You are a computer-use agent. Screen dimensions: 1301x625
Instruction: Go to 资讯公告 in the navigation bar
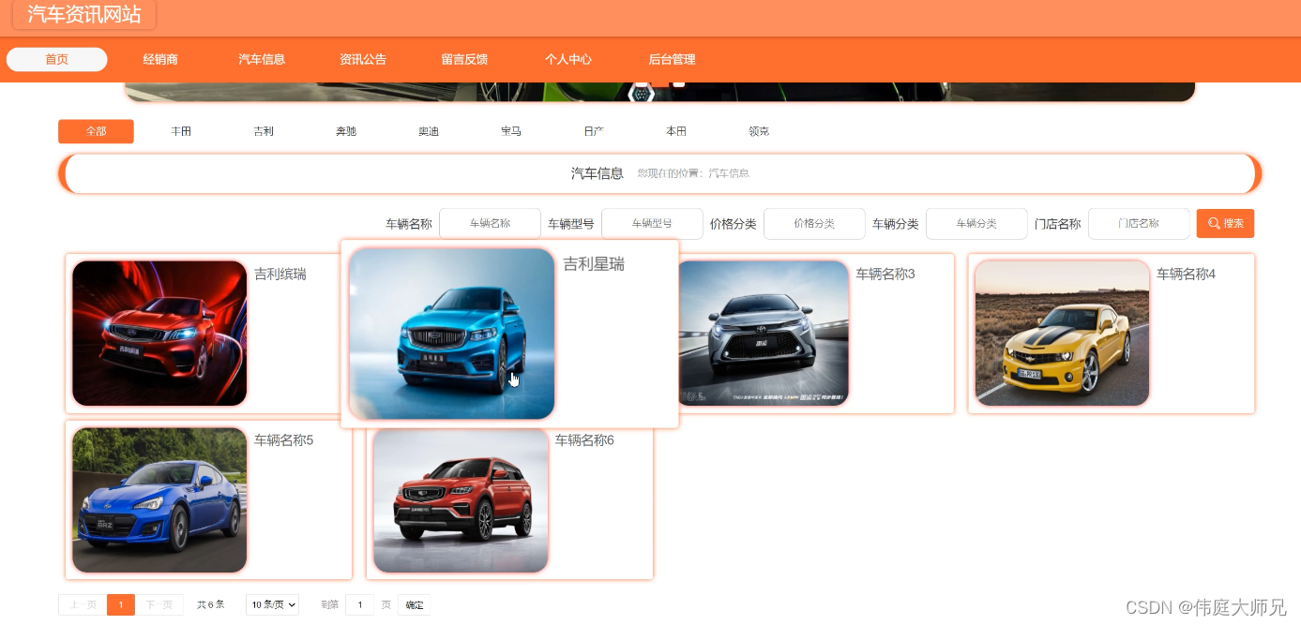coord(363,59)
